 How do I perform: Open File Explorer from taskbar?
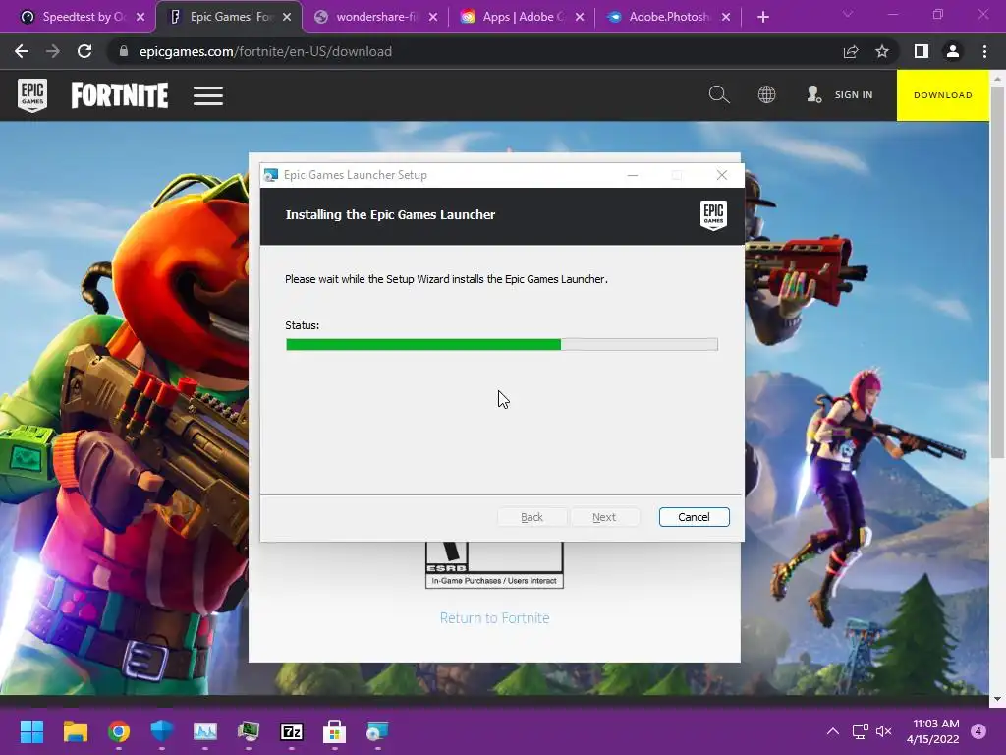pos(75,731)
